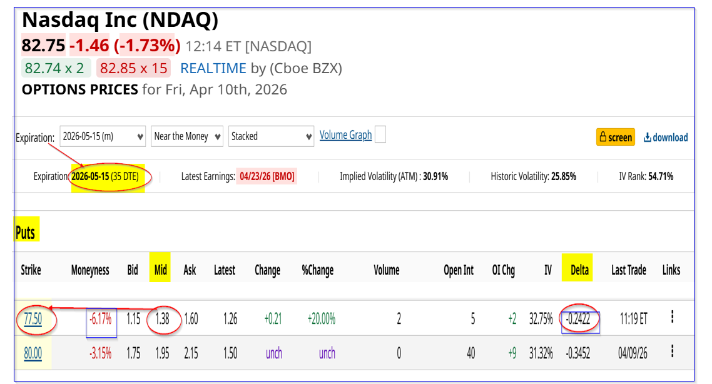The image size is (712, 384).
Task: Open the Near the Money dropdown
Action: pyautogui.click(x=187, y=136)
